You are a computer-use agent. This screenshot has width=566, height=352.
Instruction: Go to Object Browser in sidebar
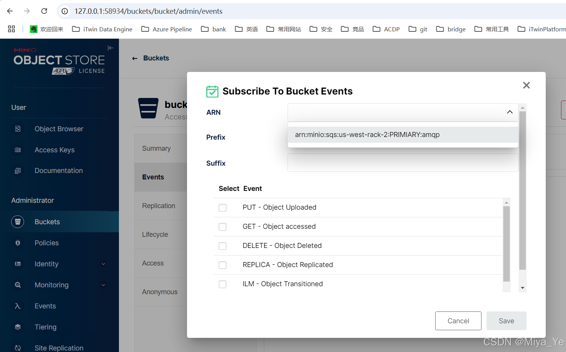[59, 129]
